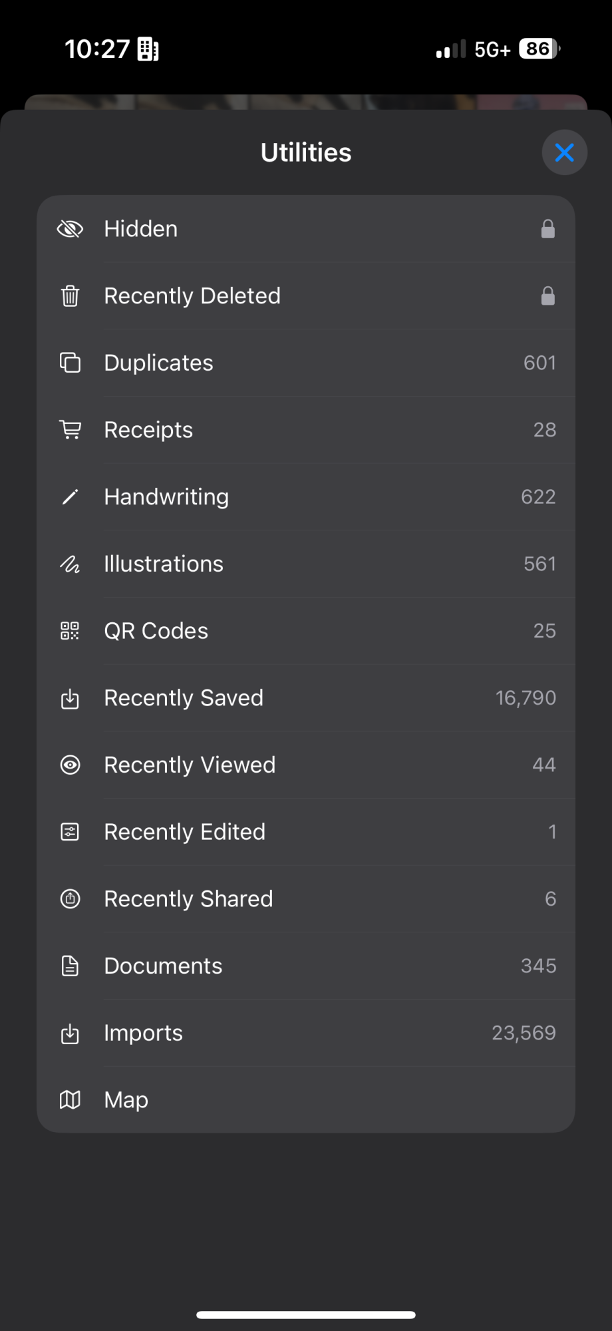612x1331 pixels.
Task: Tap the Illustrations scribble icon
Action: [70, 564]
